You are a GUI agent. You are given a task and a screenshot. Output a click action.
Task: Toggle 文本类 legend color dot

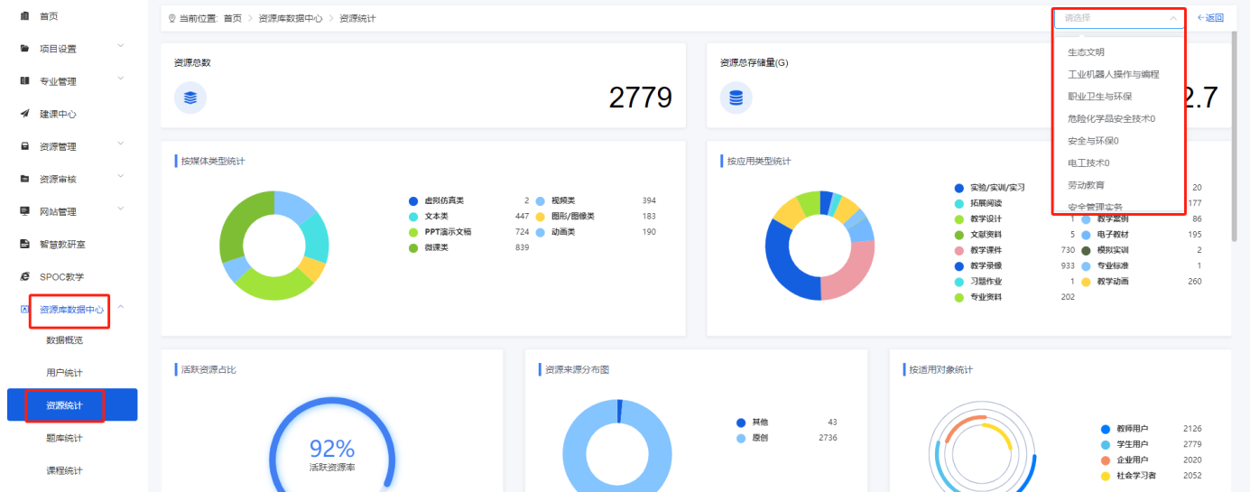click(413, 217)
